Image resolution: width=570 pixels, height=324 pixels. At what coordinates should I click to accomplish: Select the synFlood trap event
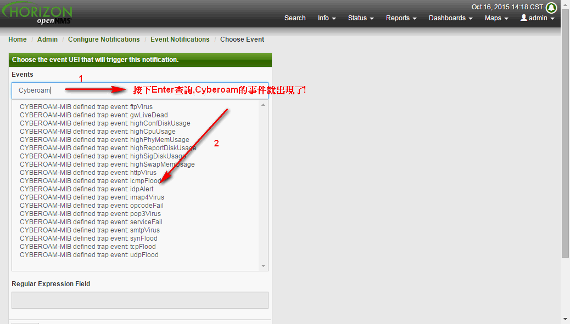coord(89,238)
